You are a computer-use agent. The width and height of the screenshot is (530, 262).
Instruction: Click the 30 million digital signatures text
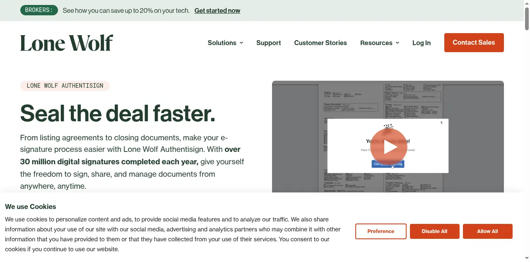[x=109, y=161]
